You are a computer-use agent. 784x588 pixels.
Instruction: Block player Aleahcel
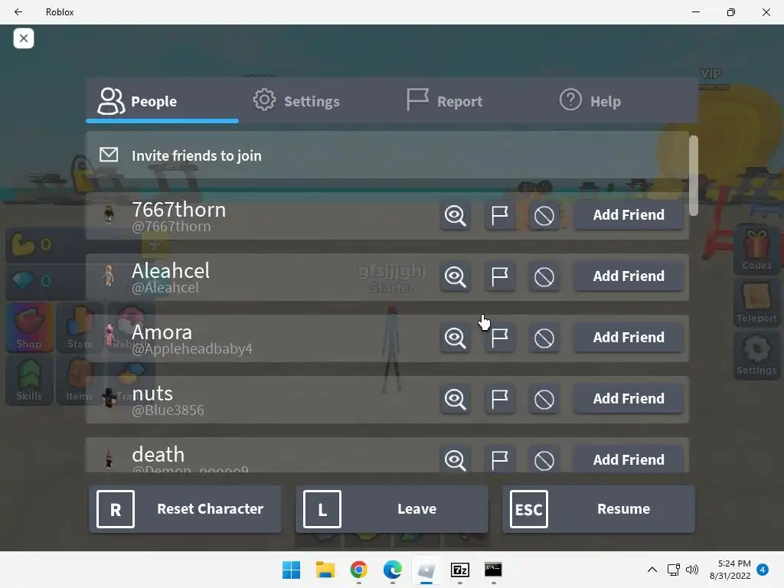544,276
